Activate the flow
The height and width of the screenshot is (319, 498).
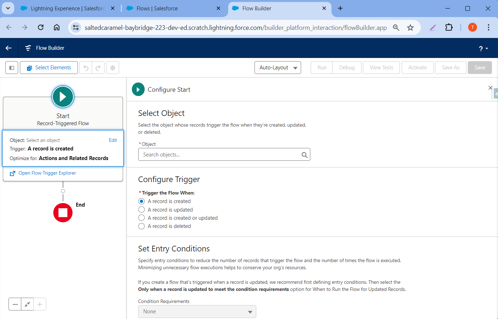(x=418, y=68)
